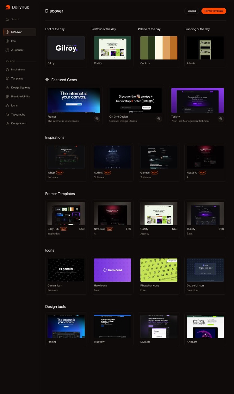Click the Design tools icon in sidebar

pos(8,123)
